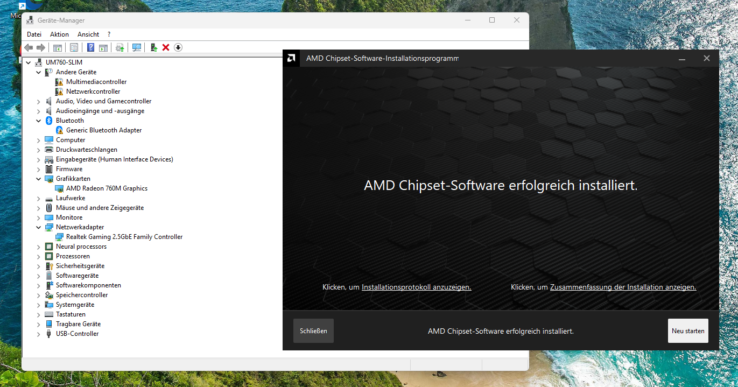
Task: Select Multimediacontroller device
Action: pos(96,82)
